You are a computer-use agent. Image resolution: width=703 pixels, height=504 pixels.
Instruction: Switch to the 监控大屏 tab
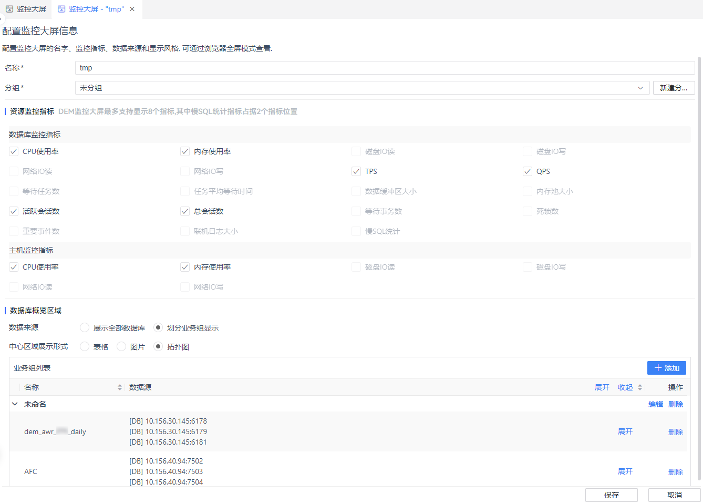pos(26,9)
